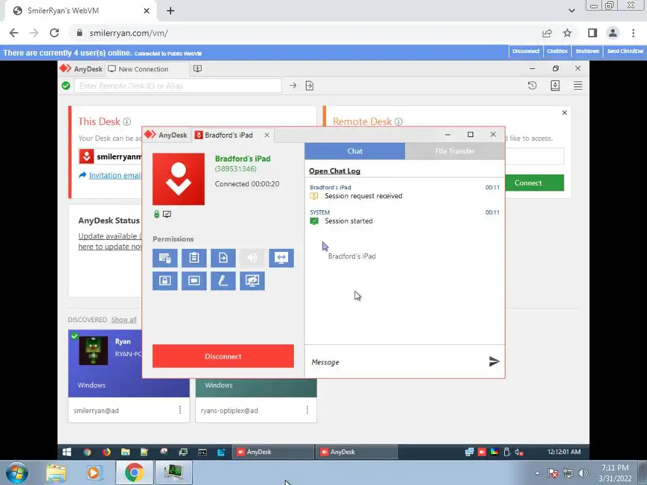
Task: Toggle clipboard access permission
Action: coord(194,258)
